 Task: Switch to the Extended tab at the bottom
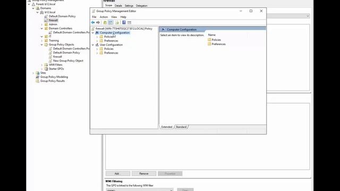click(x=166, y=127)
